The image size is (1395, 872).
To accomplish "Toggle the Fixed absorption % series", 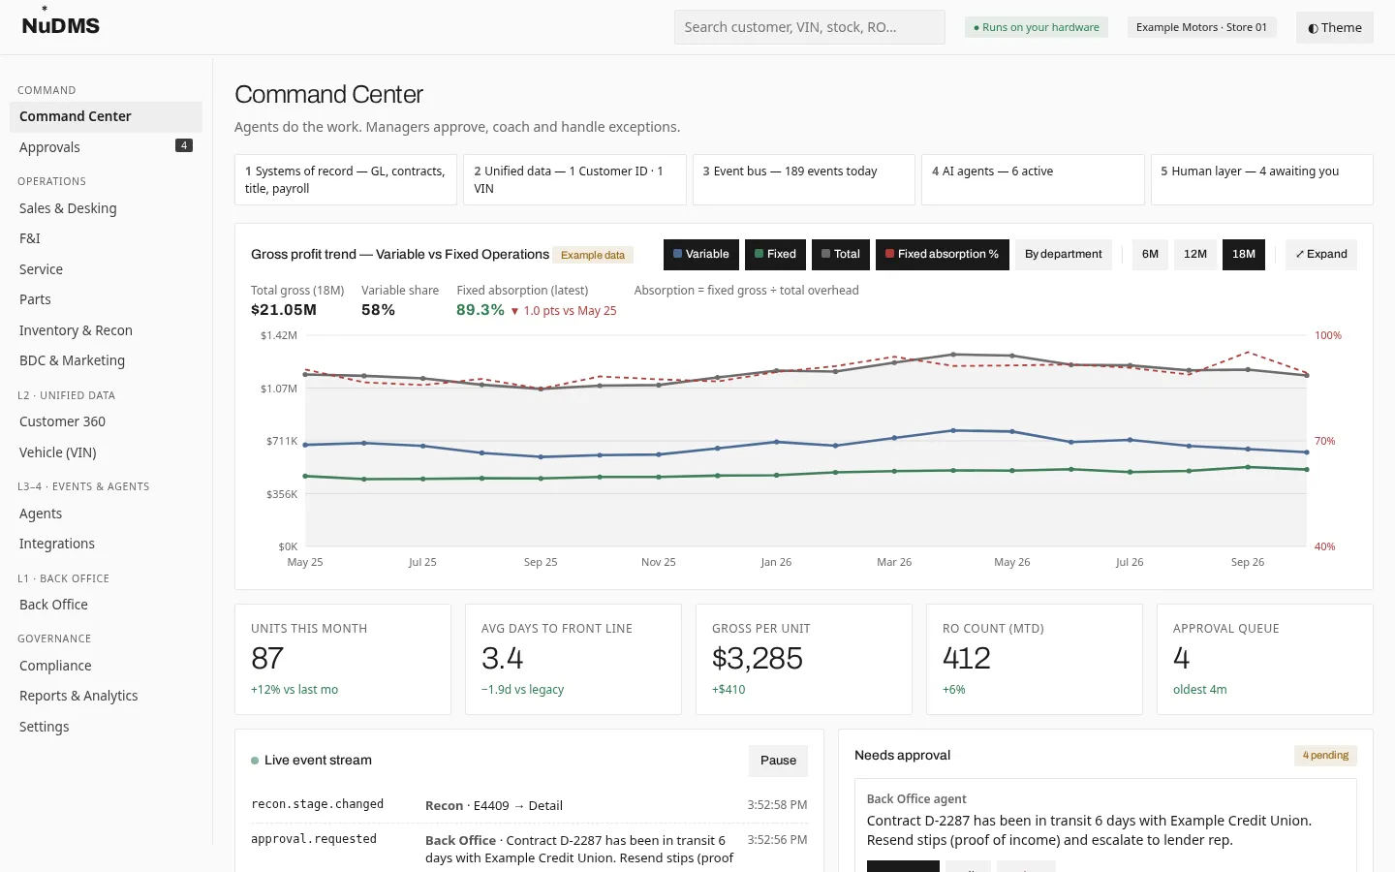I will (943, 254).
